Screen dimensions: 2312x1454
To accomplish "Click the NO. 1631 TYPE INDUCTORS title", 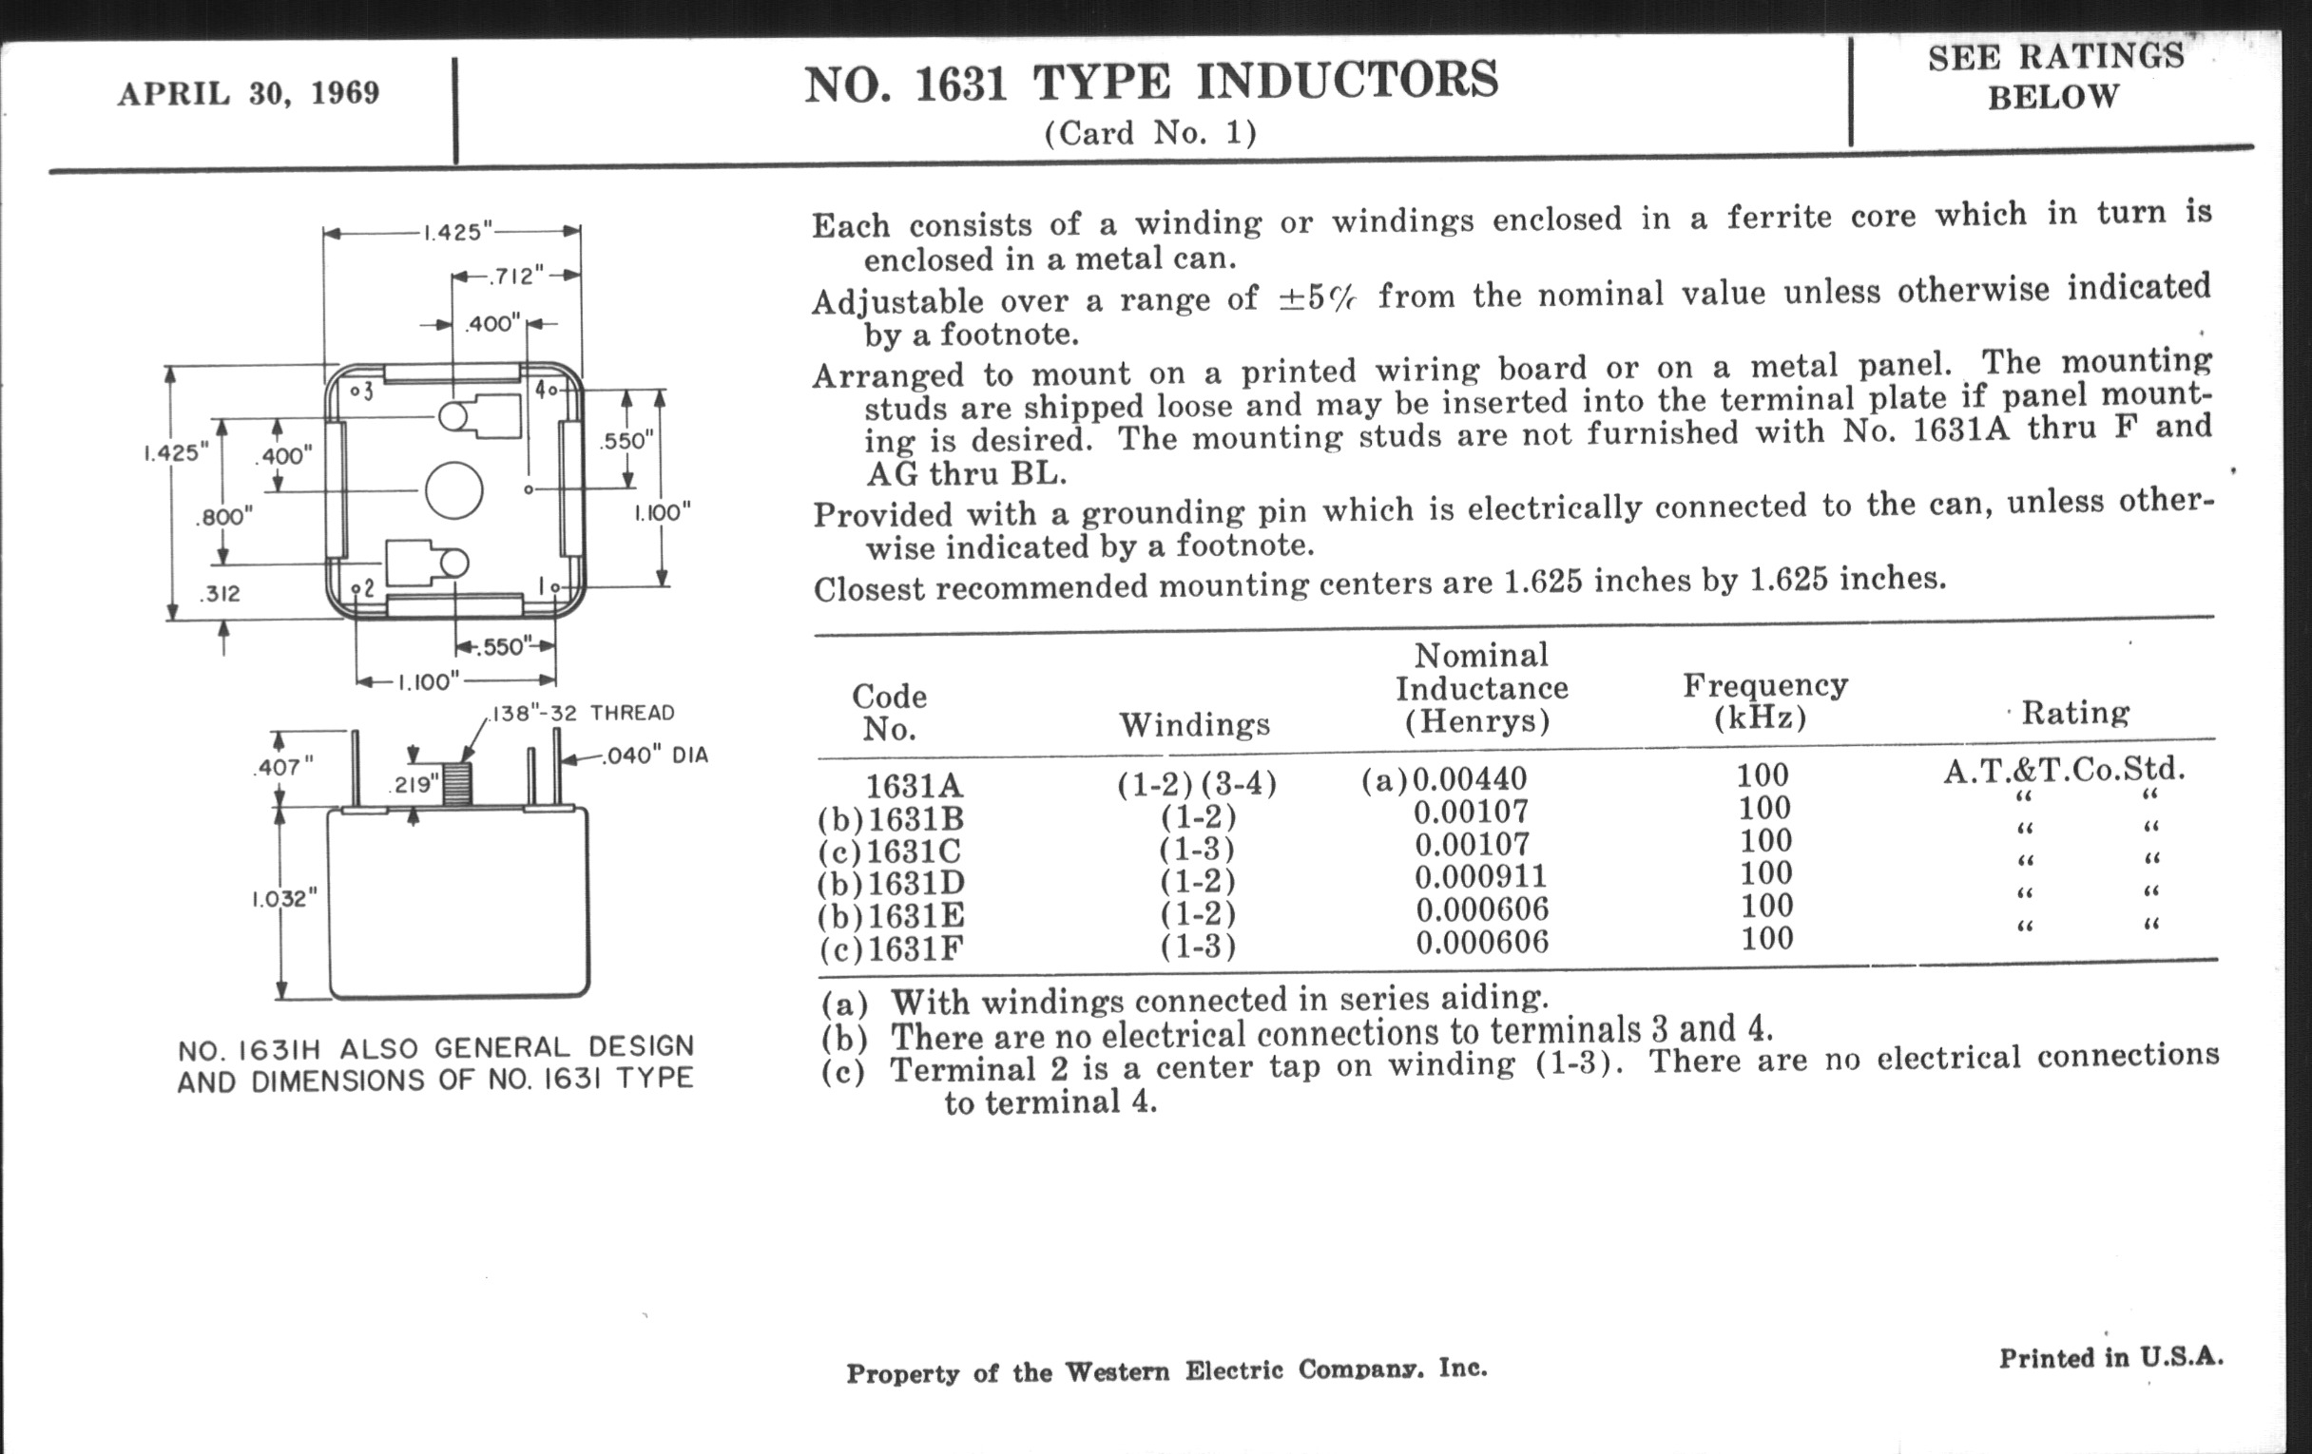I will coord(1151,82).
